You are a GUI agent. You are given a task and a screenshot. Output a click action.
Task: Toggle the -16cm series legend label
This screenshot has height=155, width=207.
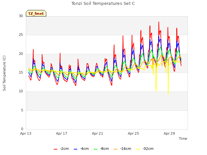126,149
